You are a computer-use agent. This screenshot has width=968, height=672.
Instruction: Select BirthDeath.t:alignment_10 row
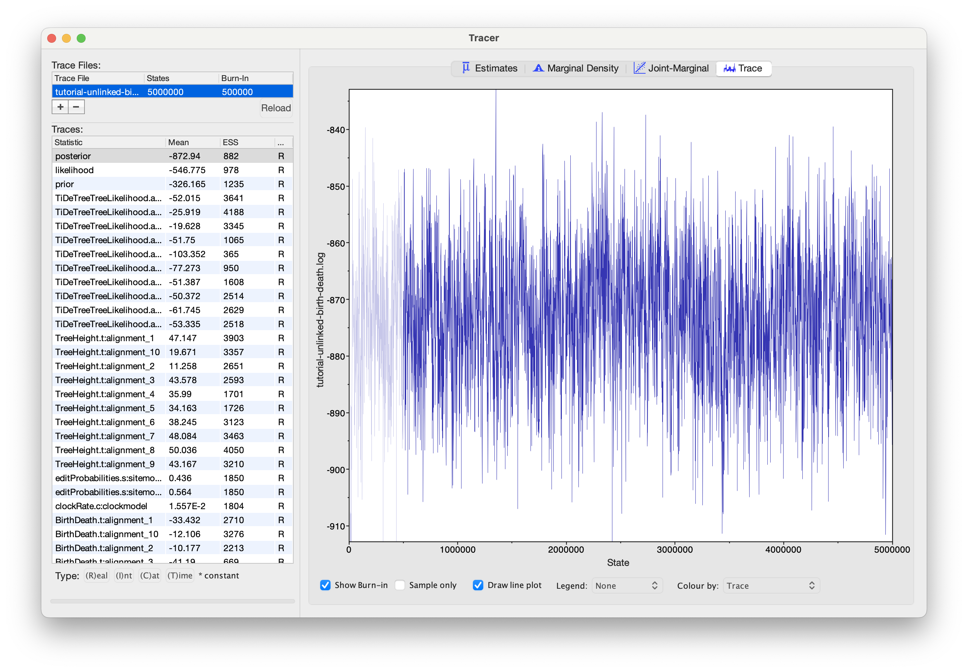pyautogui.click(x=172, y=534)
